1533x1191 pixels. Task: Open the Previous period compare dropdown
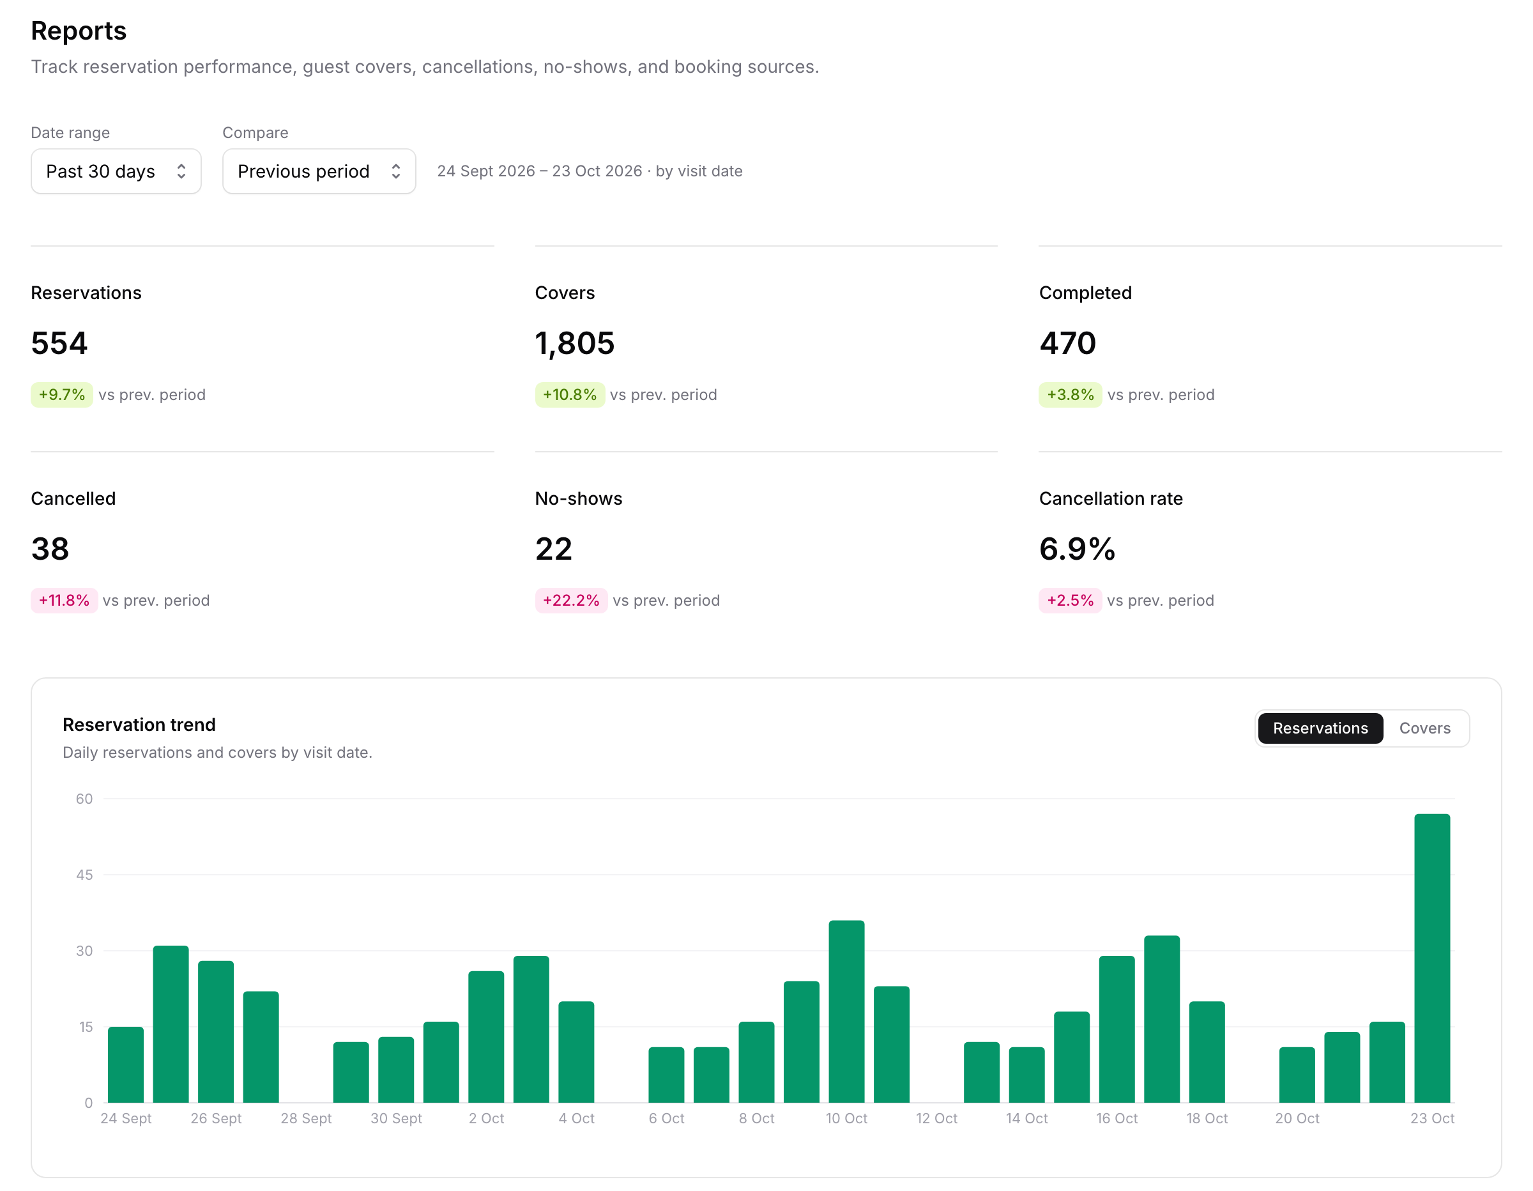[319, 171]
